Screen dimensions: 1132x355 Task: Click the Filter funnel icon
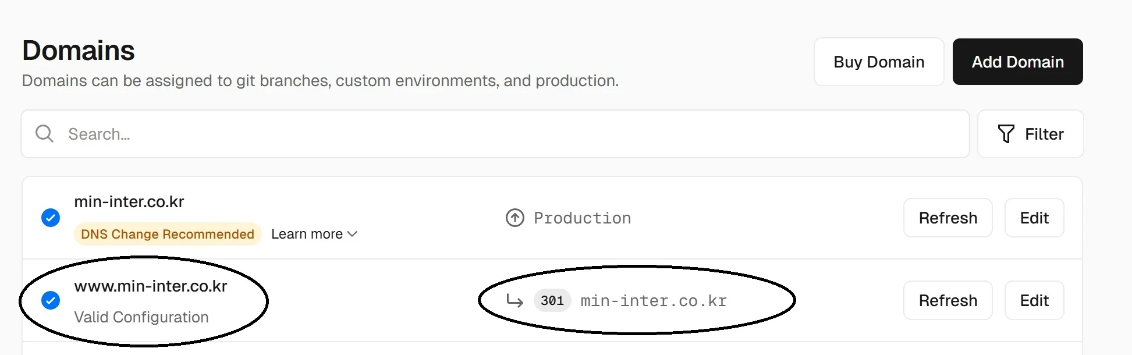(x=1006, y=134)
